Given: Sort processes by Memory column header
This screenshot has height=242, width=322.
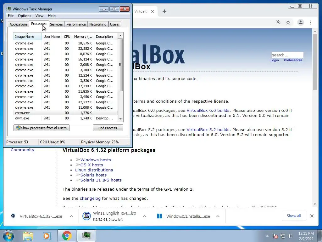Looking at the screenshot, I should click(x=83, y=37).
